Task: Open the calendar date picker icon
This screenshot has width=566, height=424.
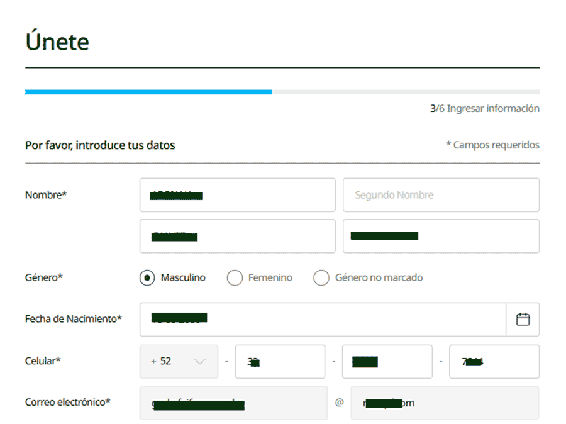Action: pos(523,320)
